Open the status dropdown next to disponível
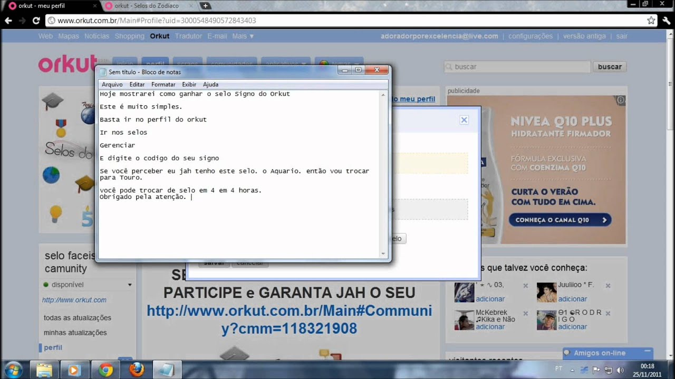 130,285
